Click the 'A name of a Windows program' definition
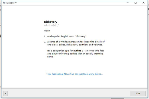The width and height of the screenshot is (149, 99). [76, 43]
